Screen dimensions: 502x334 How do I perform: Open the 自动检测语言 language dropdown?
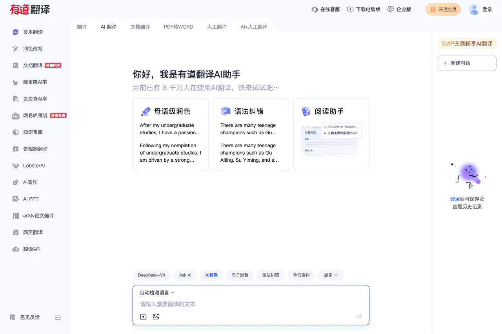pyautogui.click(x=157, y=292)
